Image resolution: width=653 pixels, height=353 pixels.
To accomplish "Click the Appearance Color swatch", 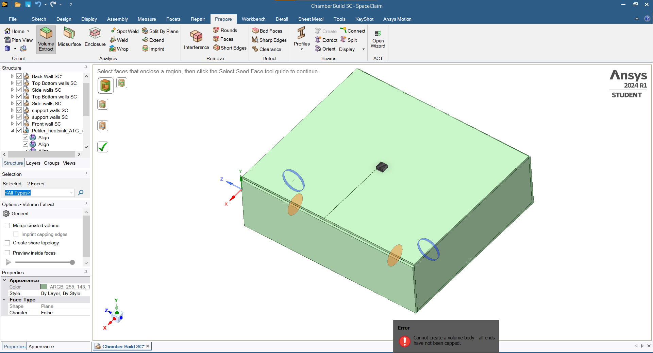I will tap(44, 287).
